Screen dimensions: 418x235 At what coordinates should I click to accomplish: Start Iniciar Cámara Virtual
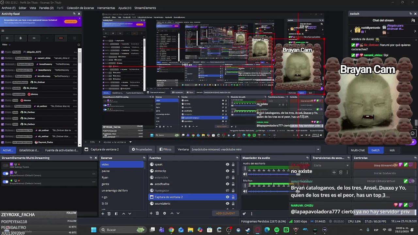click(x=380, y=181)
